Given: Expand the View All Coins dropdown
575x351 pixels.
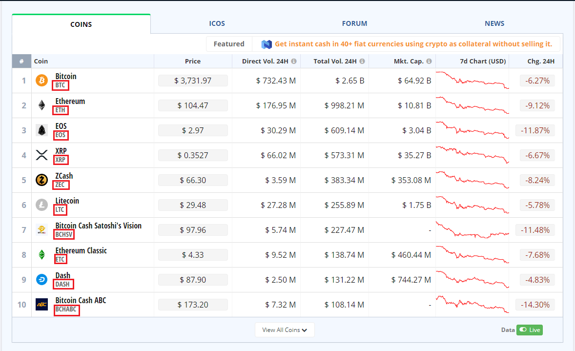Looking at the screenshot, I should [285, 330].
